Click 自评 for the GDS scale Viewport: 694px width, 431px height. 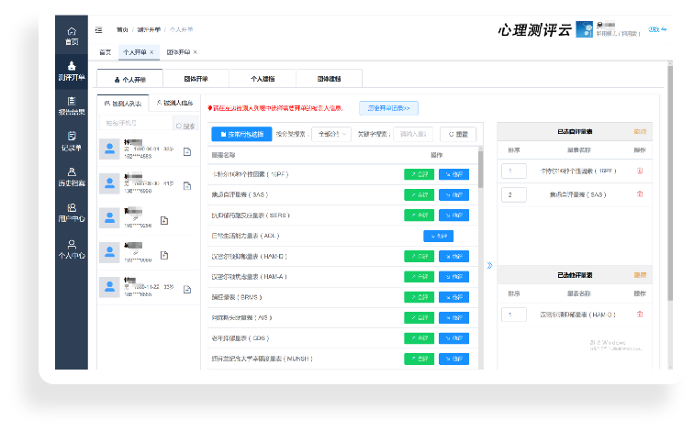(x=420, y=338)
